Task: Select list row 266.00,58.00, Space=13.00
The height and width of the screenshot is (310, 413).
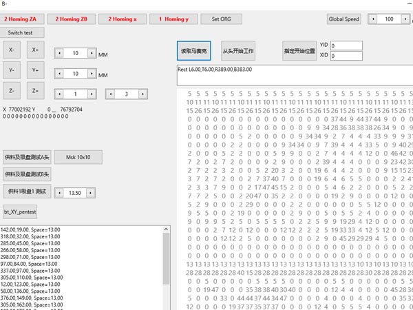Action: 30,250
